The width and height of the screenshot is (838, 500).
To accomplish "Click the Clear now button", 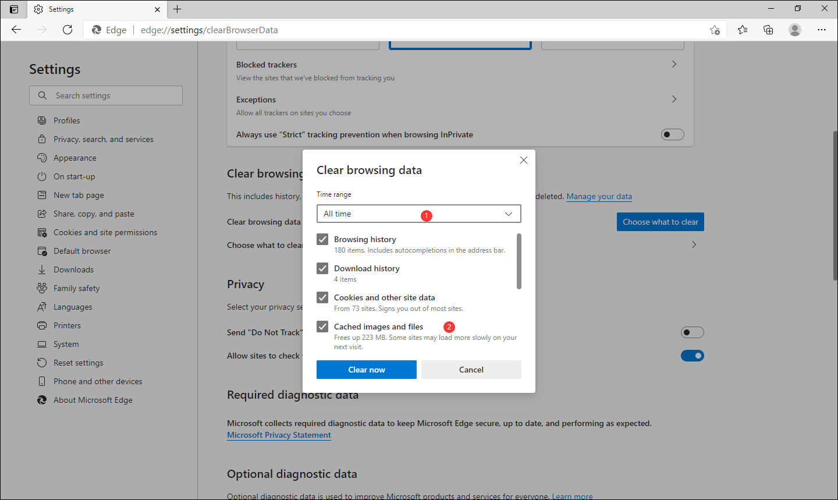I will (x=366, y=369).
